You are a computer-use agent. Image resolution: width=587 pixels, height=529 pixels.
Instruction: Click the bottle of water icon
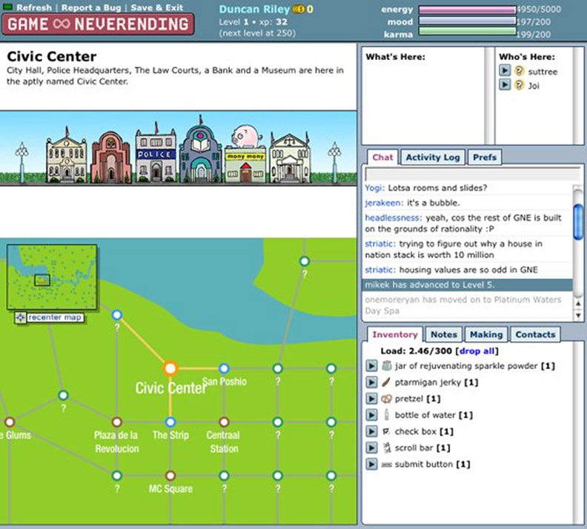click(x=387, y=415)
